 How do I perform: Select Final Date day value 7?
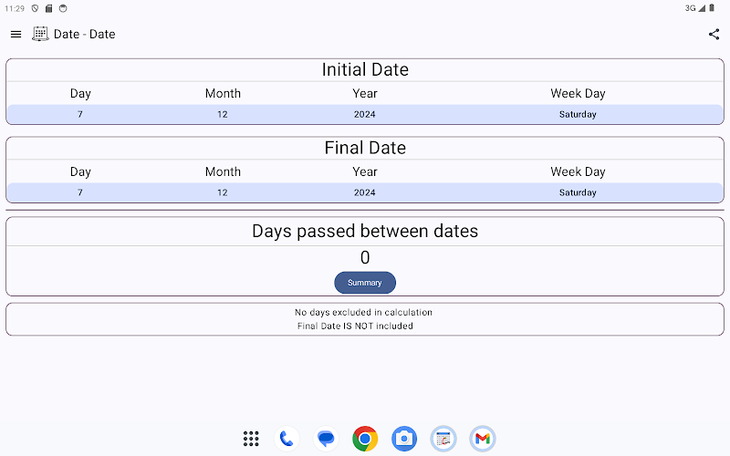[x=80, y=192]
